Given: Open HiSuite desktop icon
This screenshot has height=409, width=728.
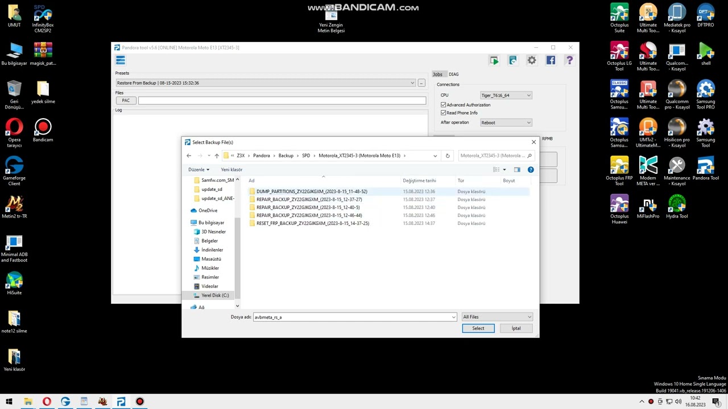Looking at the screenshot, I should [x=14, y=283].
